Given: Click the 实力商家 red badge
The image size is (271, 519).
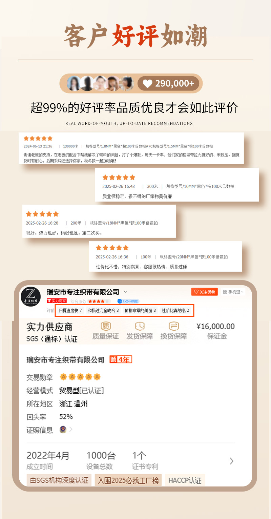Looking at the screenshot, I should coord(57,301).
